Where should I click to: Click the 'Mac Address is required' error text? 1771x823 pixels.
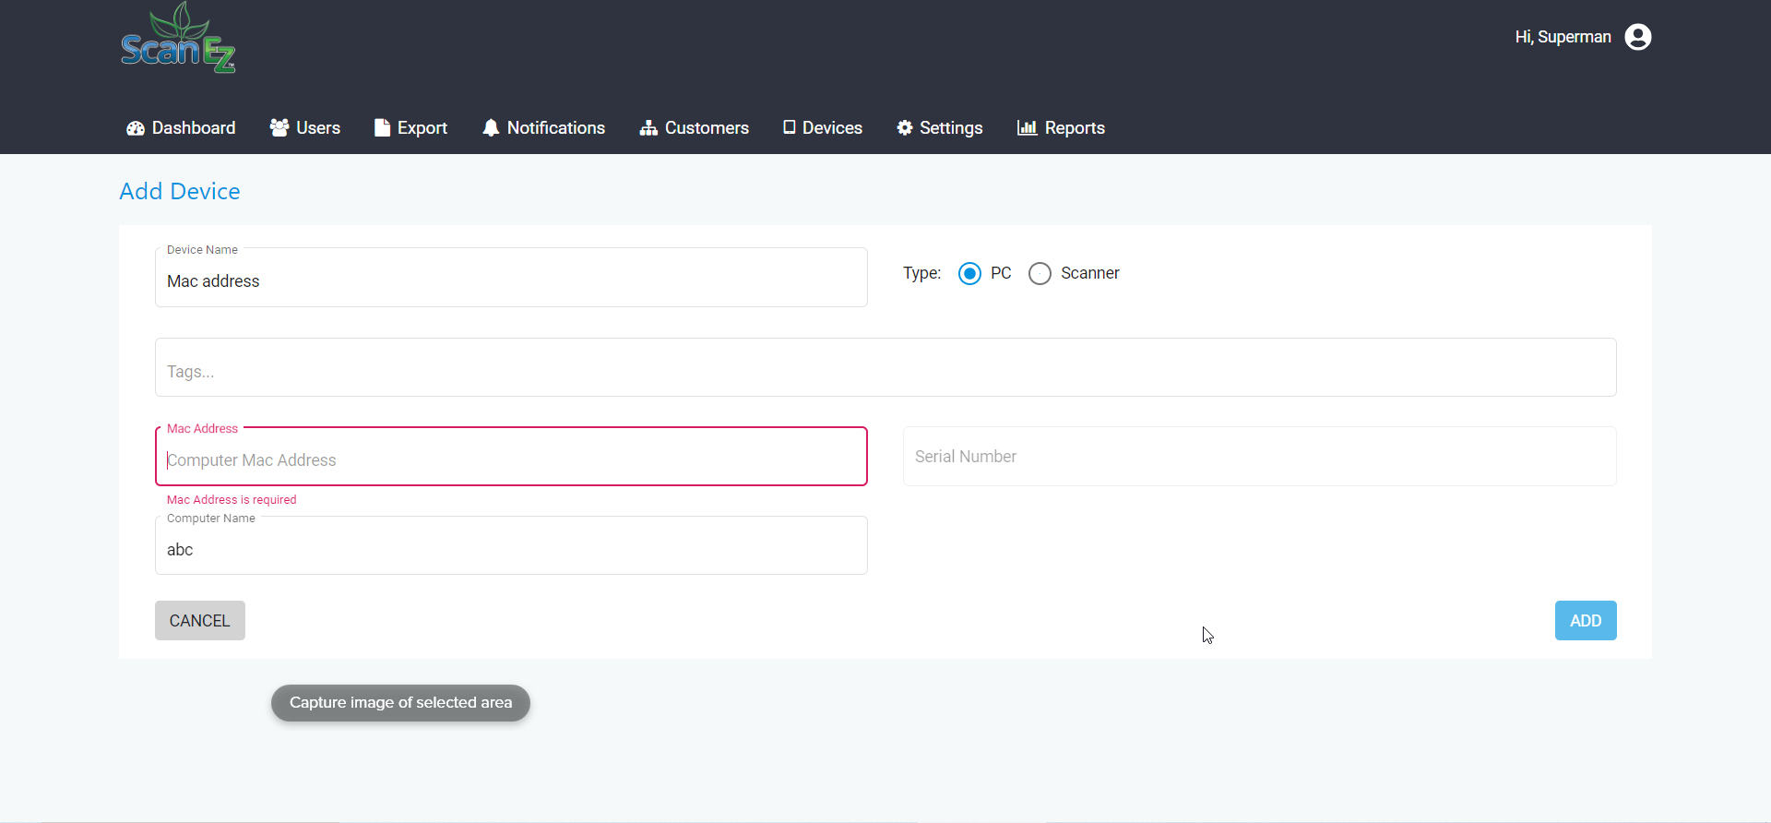coord(232,500)
